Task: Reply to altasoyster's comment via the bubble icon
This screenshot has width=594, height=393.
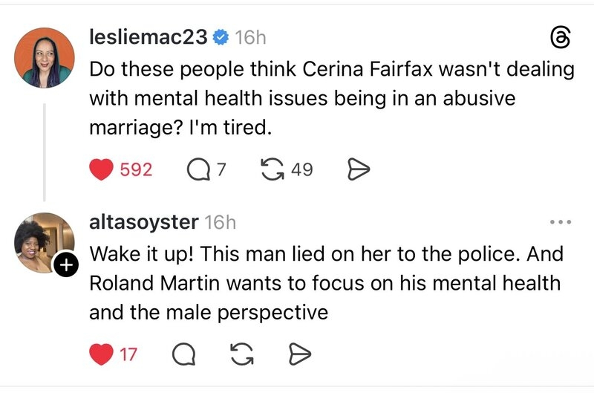Action: (183, 354)
